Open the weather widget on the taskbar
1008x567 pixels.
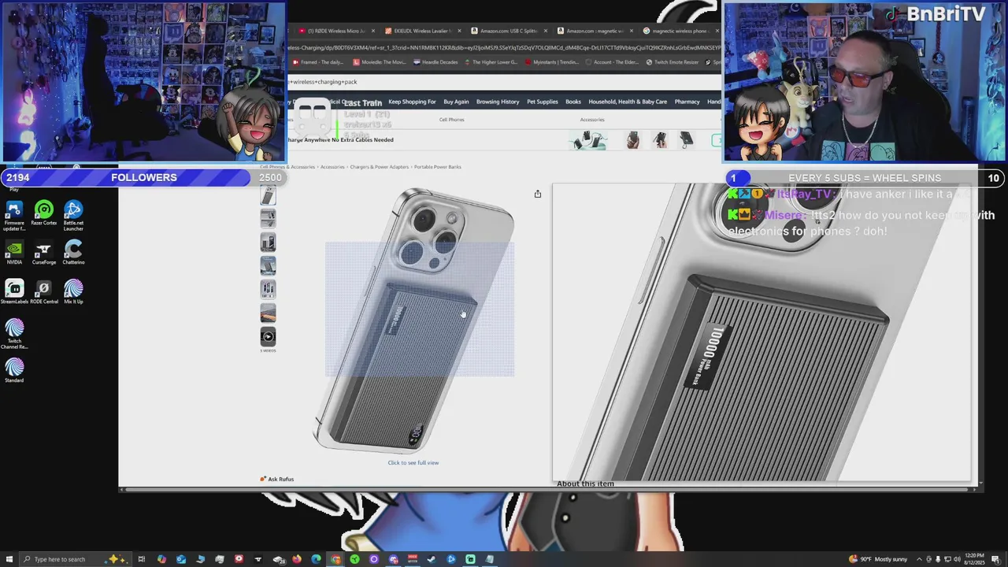(877, 559)
